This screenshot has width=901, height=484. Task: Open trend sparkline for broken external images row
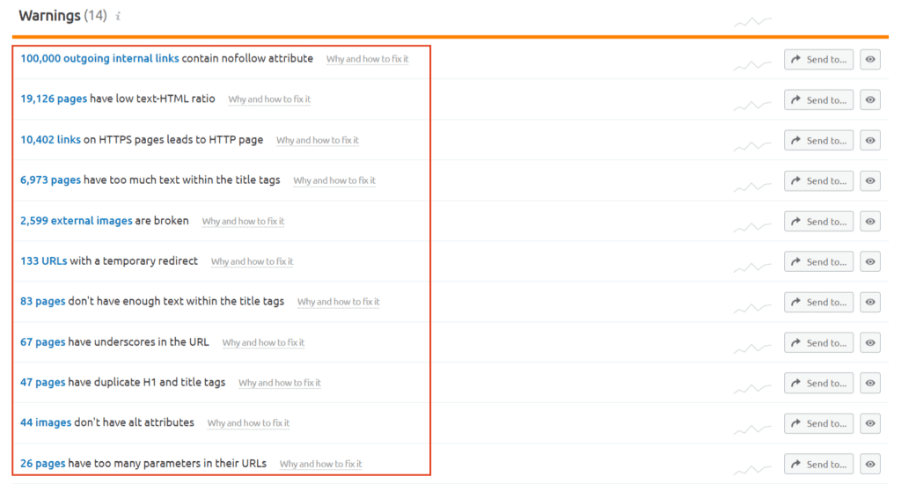pos(752,227)
